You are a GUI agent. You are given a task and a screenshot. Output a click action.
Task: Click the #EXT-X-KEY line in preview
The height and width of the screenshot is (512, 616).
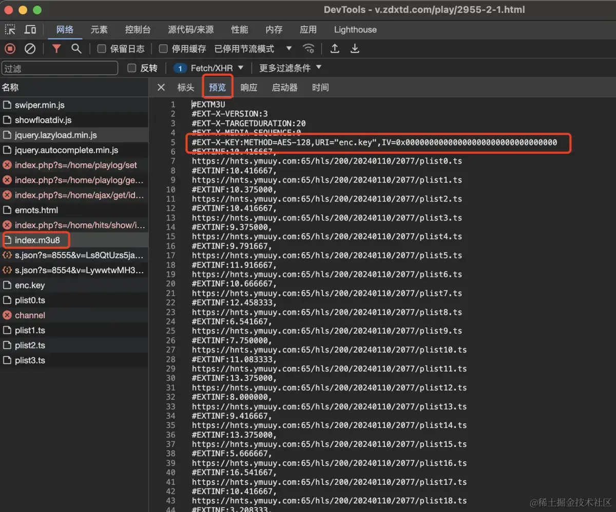(374, 142)
